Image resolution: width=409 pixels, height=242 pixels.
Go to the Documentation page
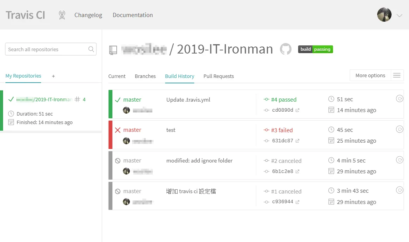pyautogui.click(x=133, y=15)
